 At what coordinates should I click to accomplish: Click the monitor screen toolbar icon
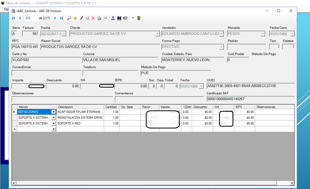click(119, 18)
